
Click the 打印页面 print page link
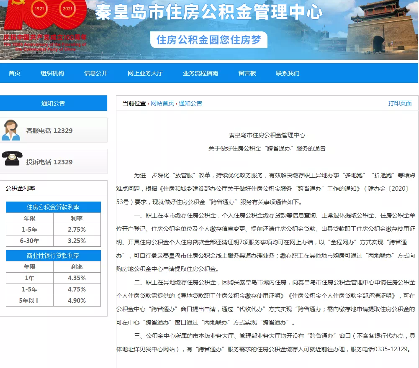(x=400, y=103)
